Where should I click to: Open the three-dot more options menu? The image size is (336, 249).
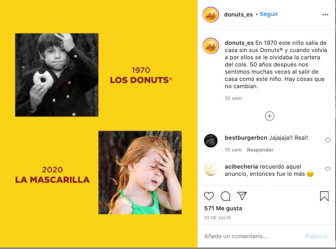[325, 14]
